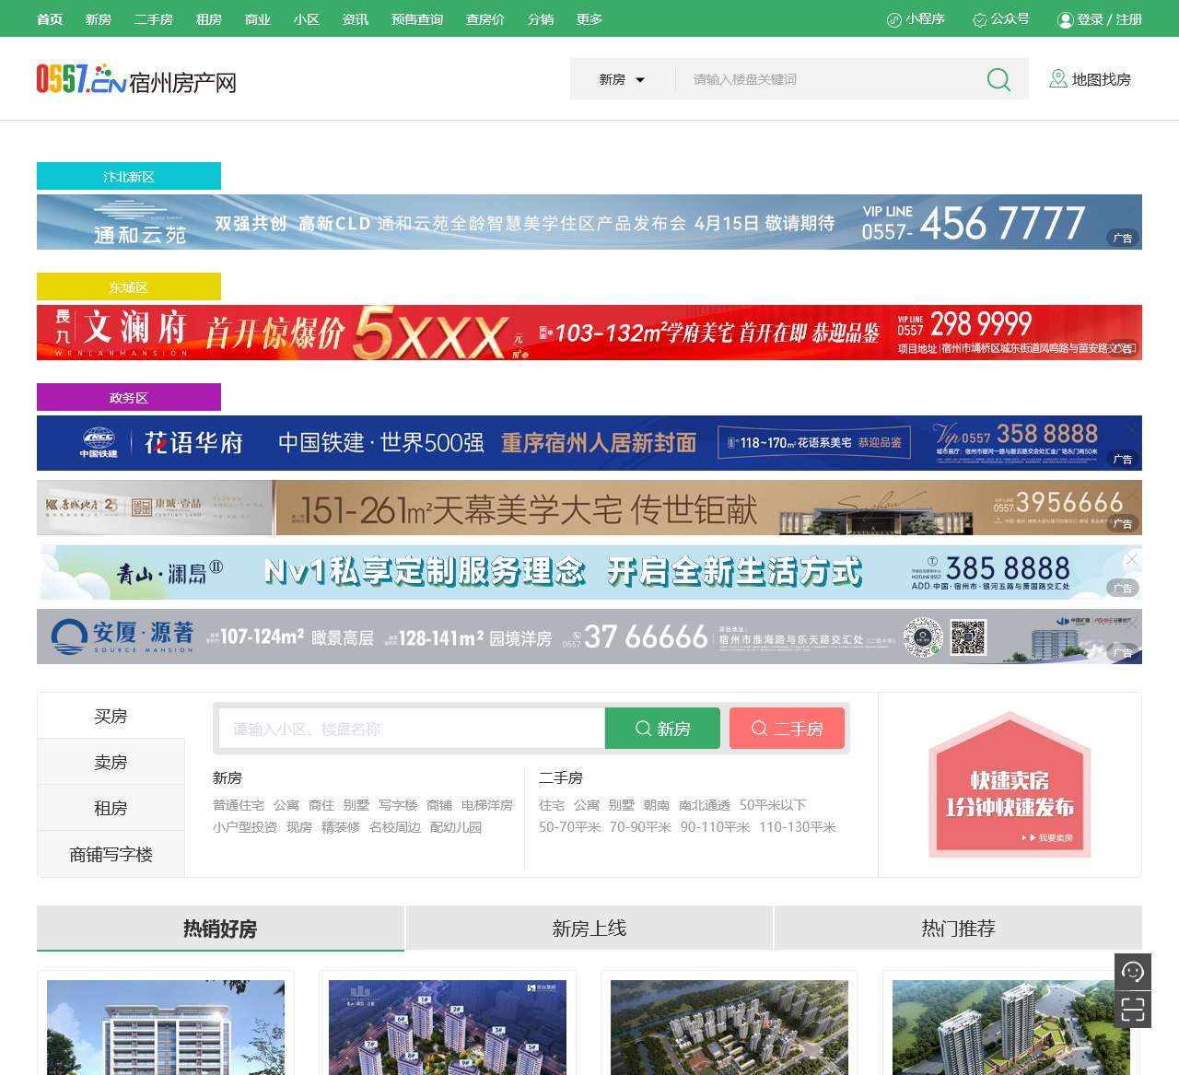Click the 东城区 district label
This screenshot has height=1075, width=1179.
coord(129,286)
